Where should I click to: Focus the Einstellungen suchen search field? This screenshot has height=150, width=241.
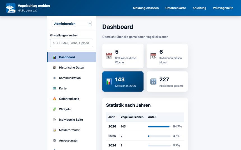[72, 43]
